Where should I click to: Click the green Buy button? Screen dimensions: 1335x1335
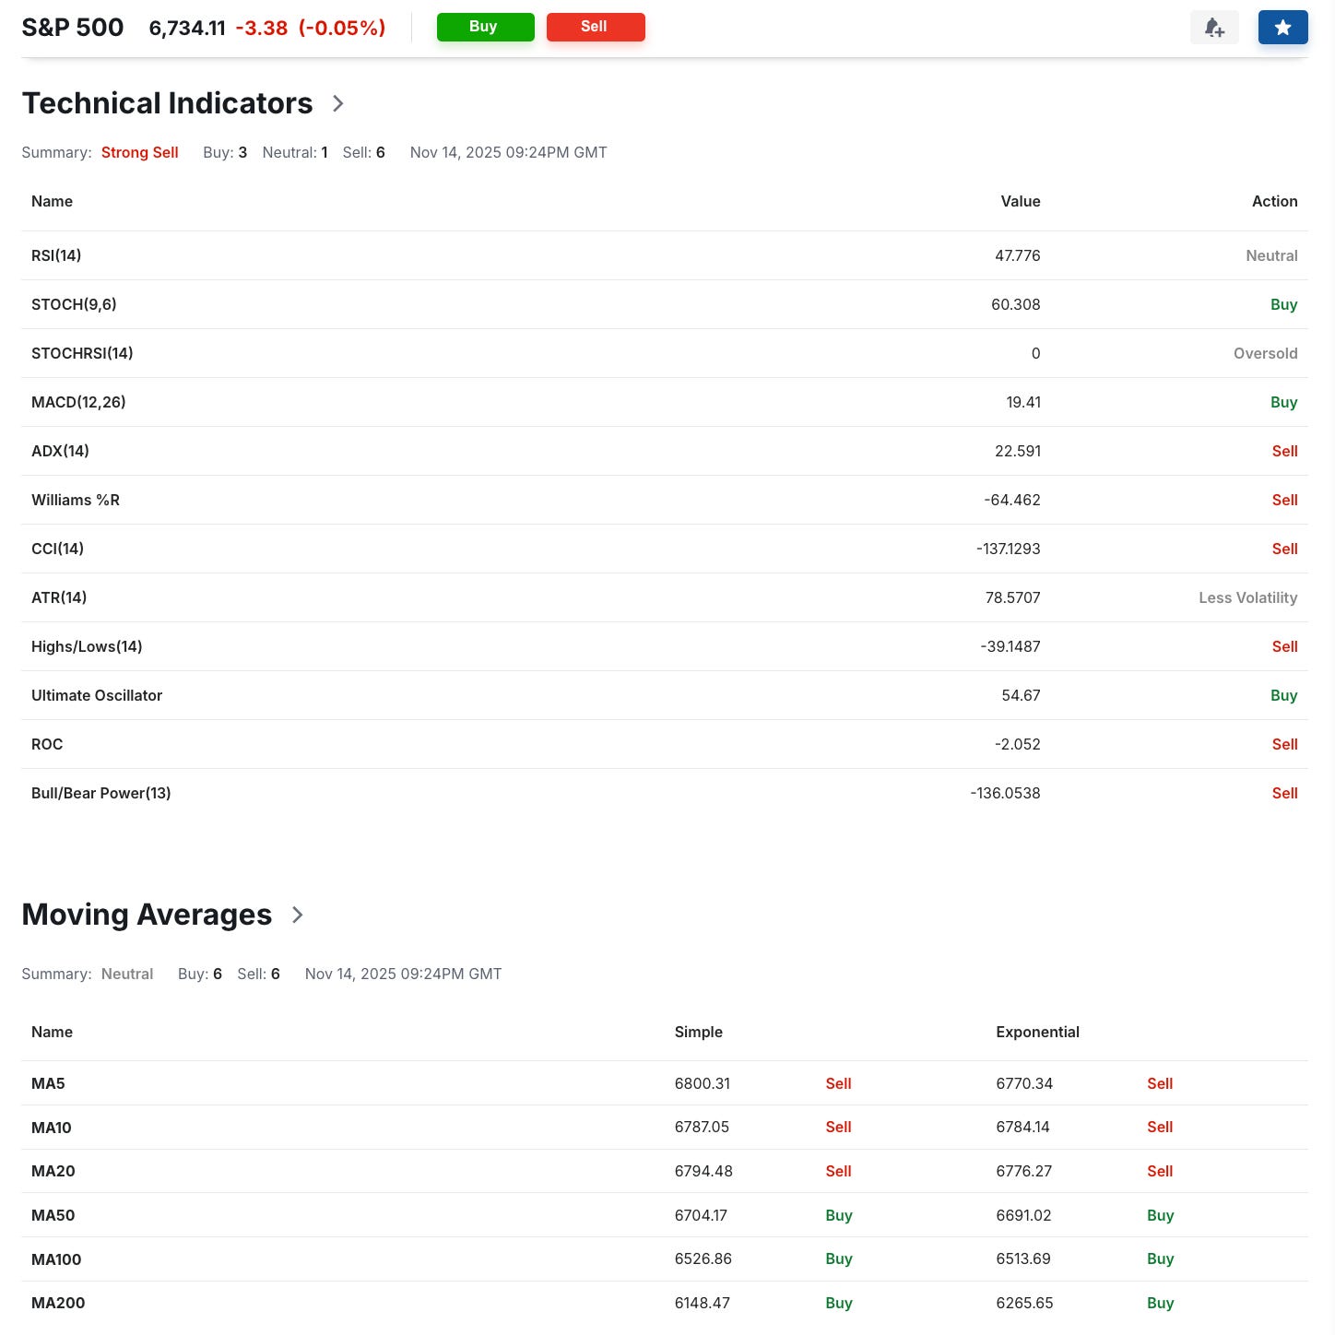[485, 27]
